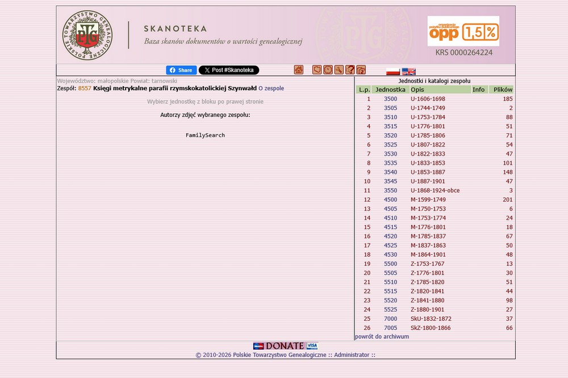Switch language with the Polish flag
This screenshot has height=378, width=568.
[x=393, y=72]
